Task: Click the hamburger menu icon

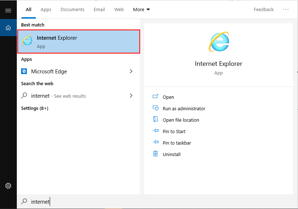Action: (x=8, y=10)
